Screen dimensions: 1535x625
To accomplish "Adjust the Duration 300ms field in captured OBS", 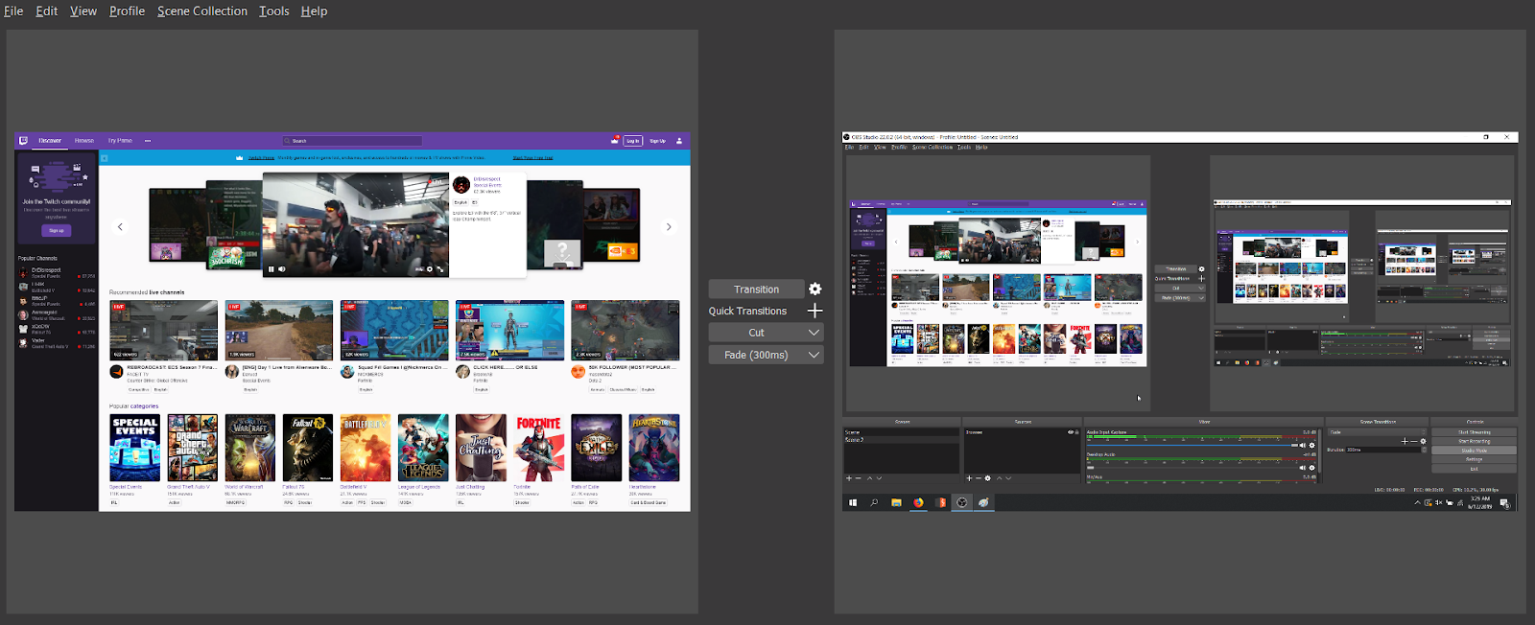I will point(1386,450).
